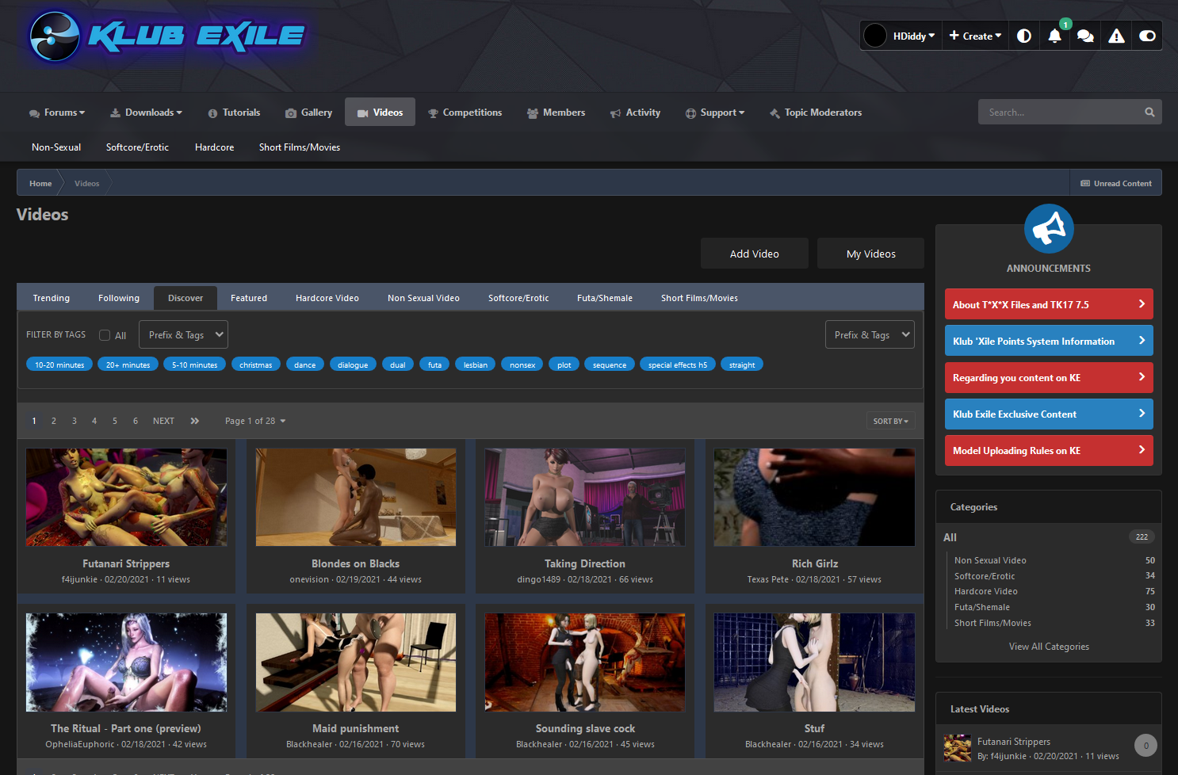Click the My Videos button

tap(870, 254)
